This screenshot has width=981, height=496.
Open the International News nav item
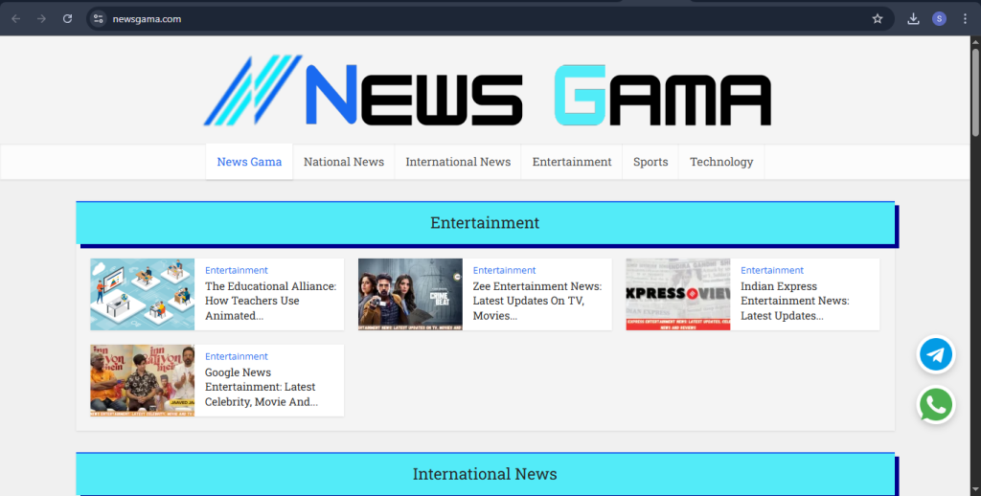click(x=458, y=162)
